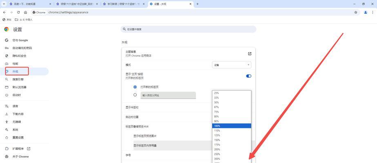Choose 110% zoom option
Viewport: 377px width, 163px height.
coord(232,131)
